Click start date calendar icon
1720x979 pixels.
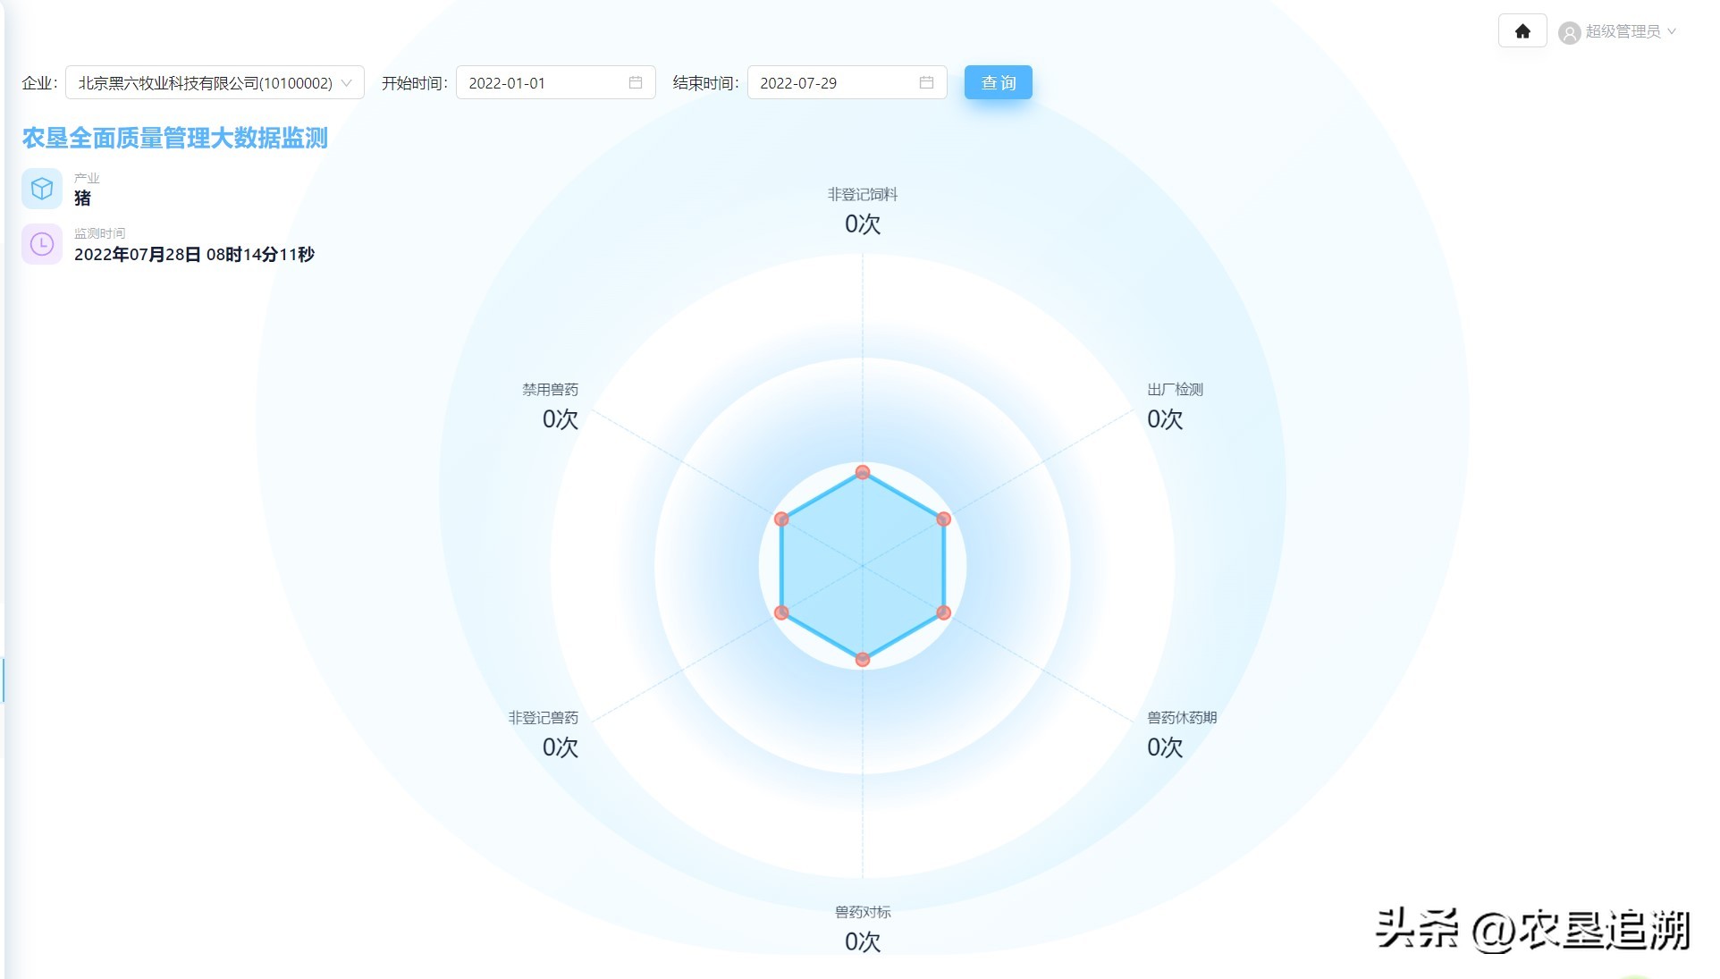(636, 82)
